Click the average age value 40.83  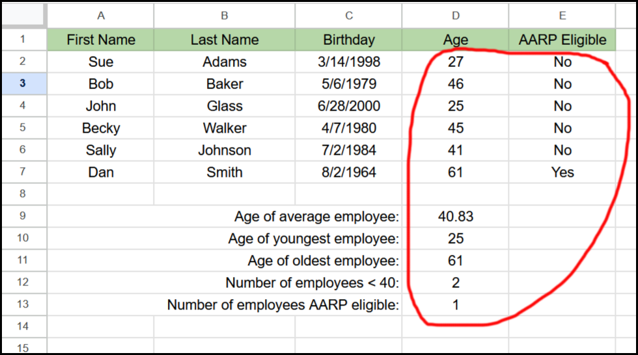point(455,217)
